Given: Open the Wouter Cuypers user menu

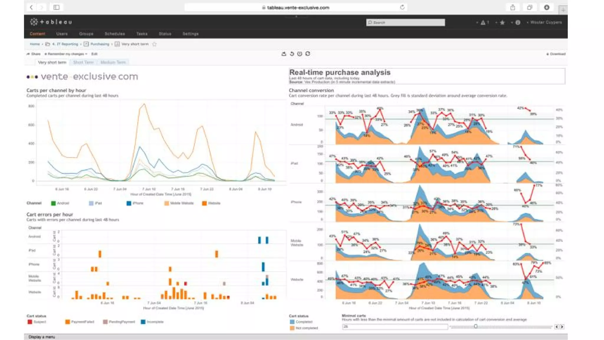Looking at the screenshot, I should pos(545,22).
